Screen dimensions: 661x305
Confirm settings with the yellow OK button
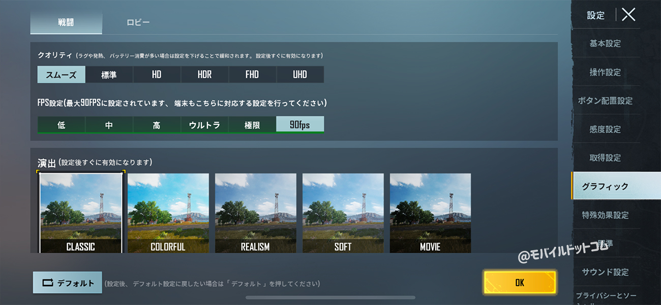pyautogui.click(x=520, y=283)
